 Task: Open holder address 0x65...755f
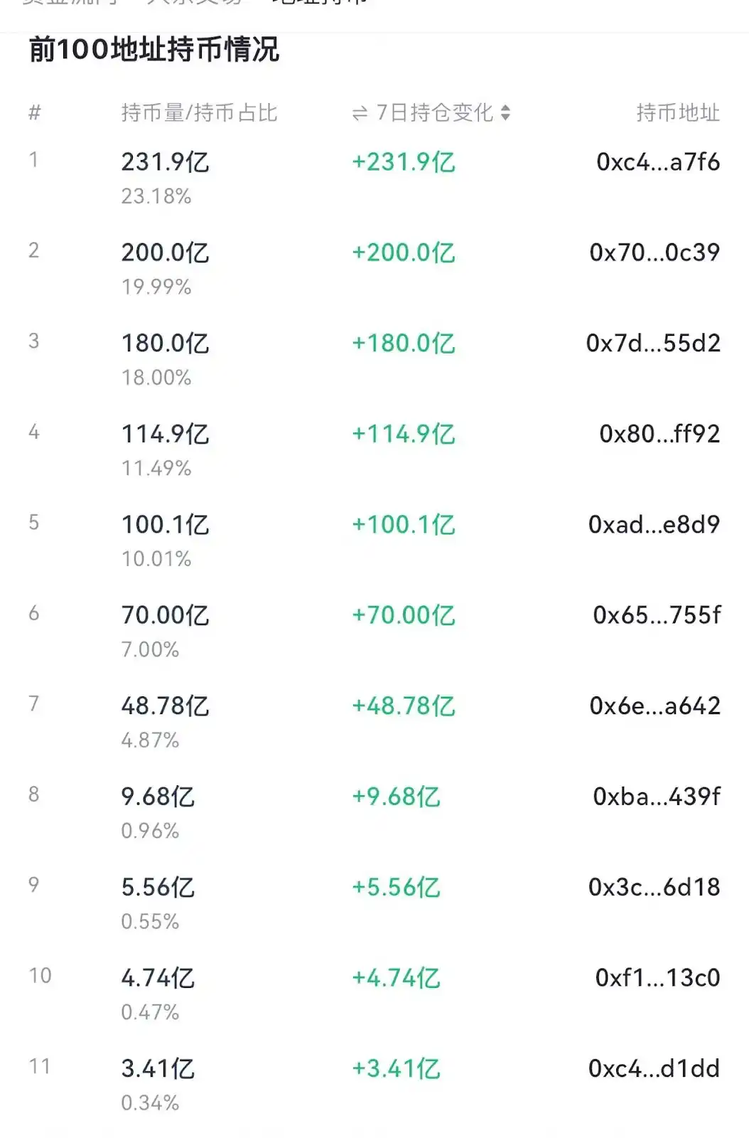click(656, 615)
